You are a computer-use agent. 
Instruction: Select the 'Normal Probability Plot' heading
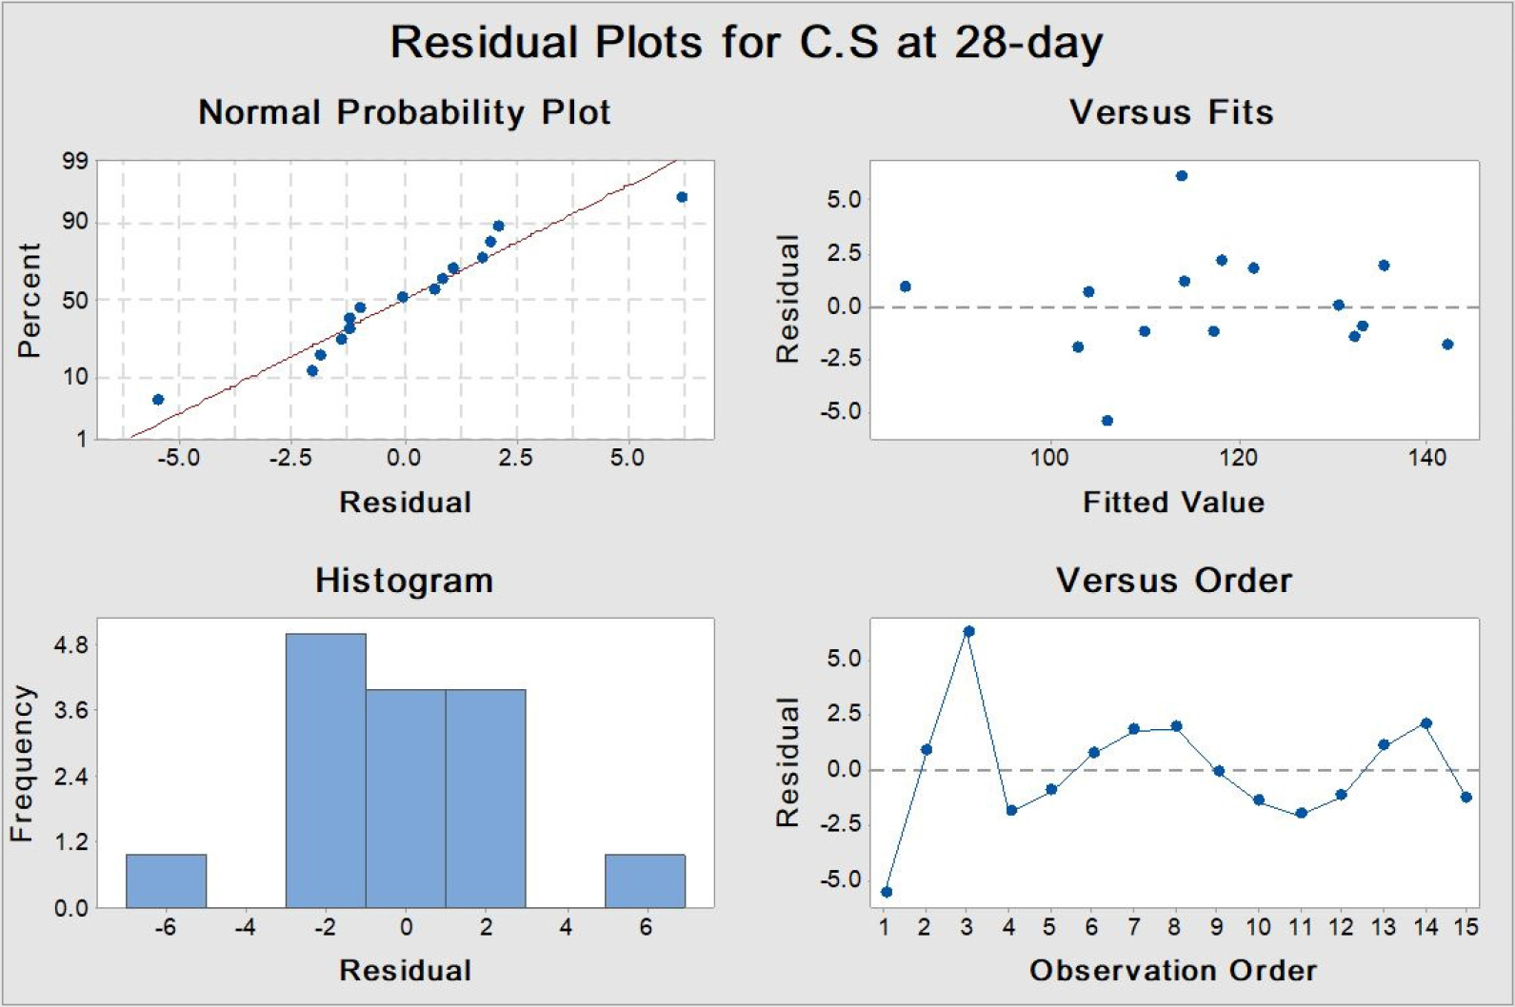[x=404, y=112]
